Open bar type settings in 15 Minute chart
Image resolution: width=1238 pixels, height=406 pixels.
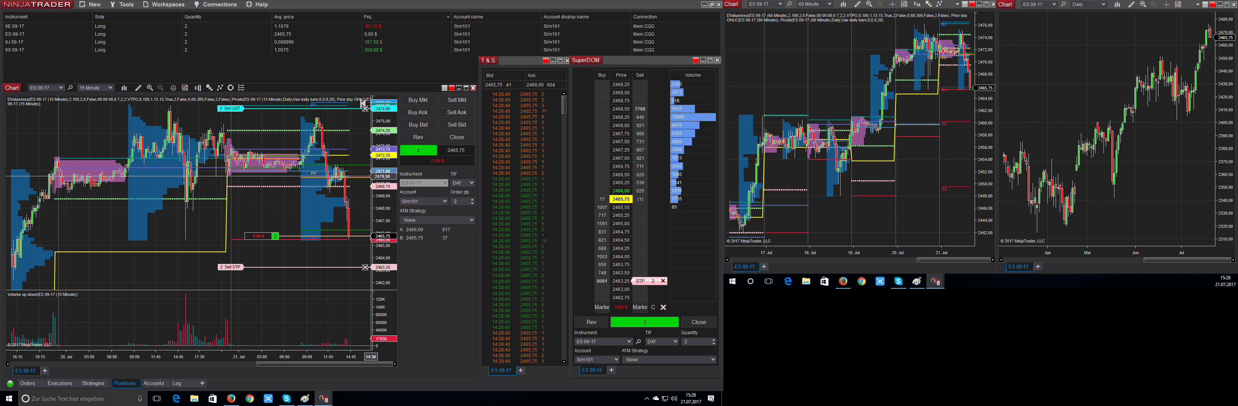[x=124, y=88]
